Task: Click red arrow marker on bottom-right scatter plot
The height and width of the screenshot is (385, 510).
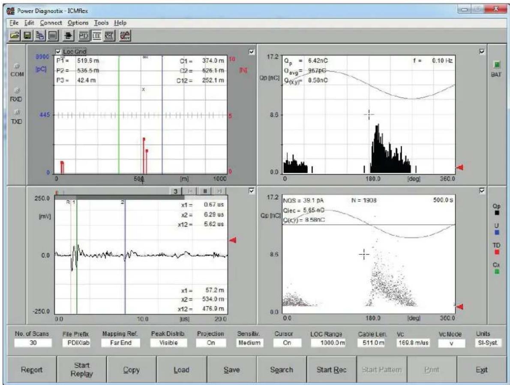Action: [x=459, y=306]
